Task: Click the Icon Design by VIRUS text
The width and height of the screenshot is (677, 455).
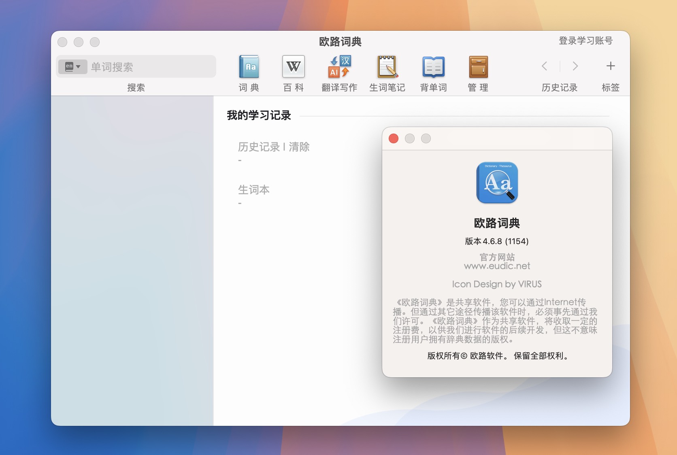Action: (497, 284)
